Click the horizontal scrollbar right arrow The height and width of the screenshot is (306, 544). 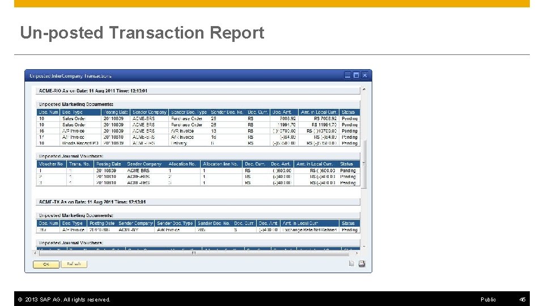pyautogui.click(x=357, y=253)
